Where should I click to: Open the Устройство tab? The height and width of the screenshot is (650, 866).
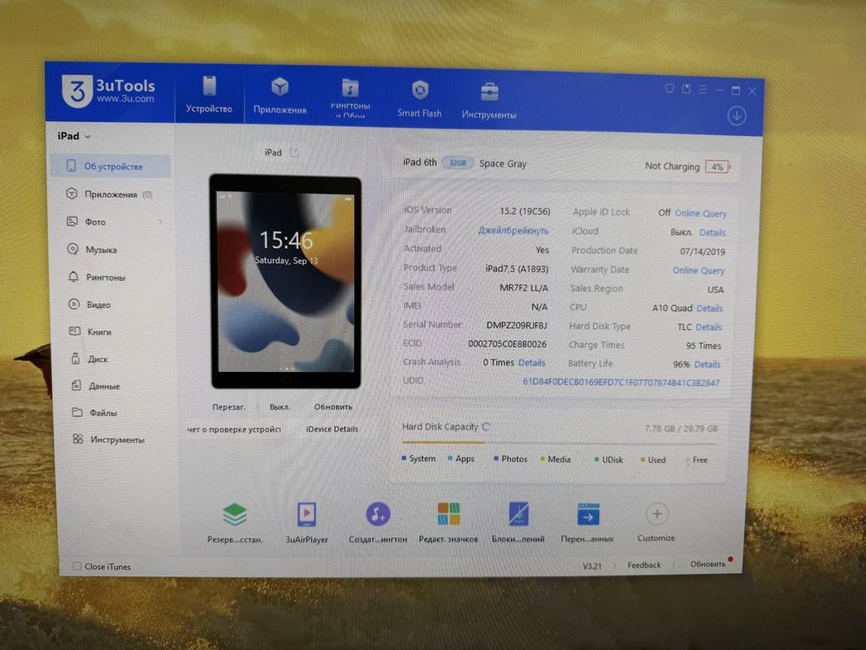click(209, 94)
